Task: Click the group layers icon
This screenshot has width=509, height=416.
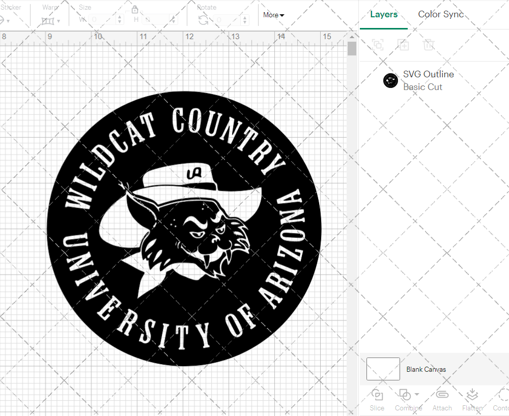Action: point(378,45)
